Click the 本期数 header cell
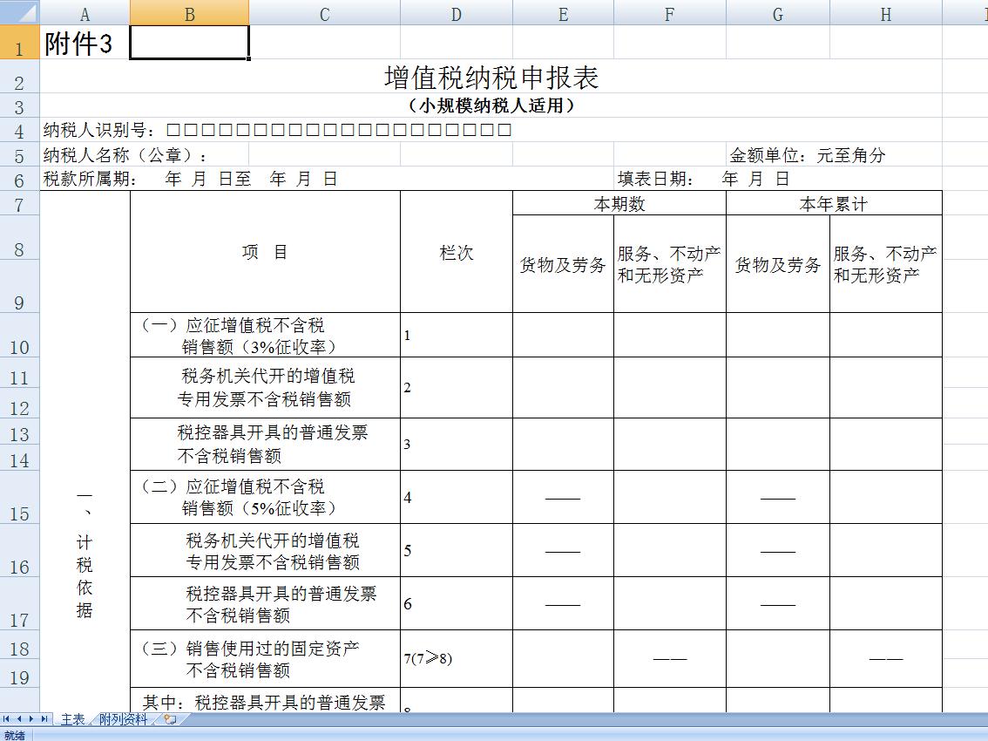 point(619,203)
